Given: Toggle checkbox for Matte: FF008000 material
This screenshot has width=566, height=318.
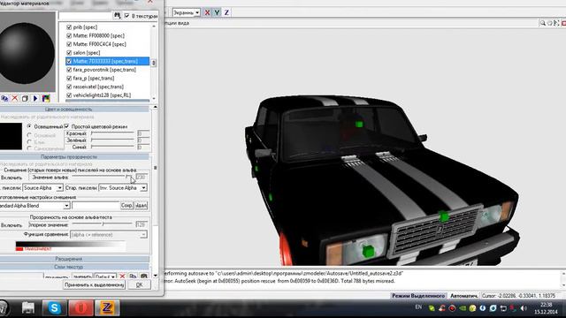Looking at the screenshot, I should click(x=69, y=35).
